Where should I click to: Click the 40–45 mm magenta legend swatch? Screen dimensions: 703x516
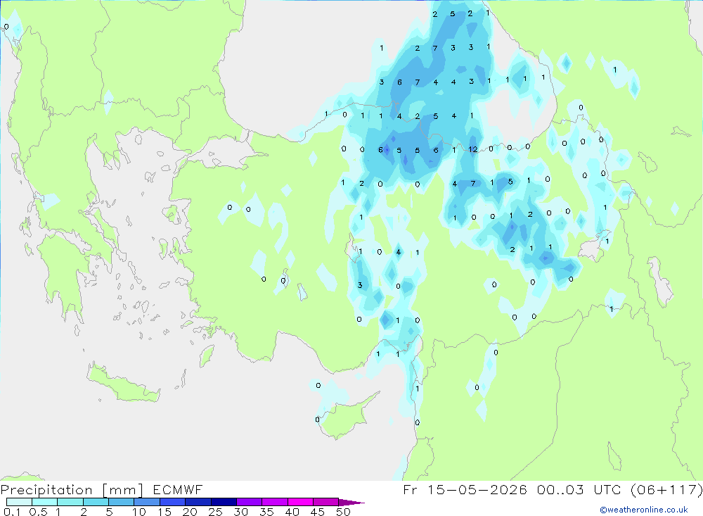pos(300,502)
